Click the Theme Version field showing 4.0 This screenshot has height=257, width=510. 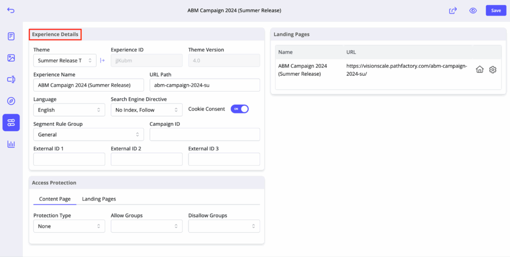click(224, 60)
